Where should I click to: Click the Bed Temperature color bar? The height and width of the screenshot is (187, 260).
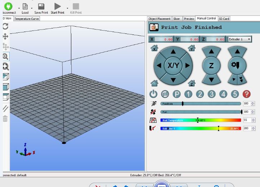point(201,120)
